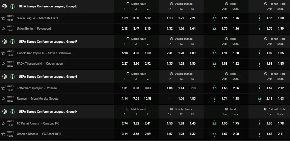Click the info icon beside Group E Match result
The image size is (290, 141).
click(x=128, y=3)
